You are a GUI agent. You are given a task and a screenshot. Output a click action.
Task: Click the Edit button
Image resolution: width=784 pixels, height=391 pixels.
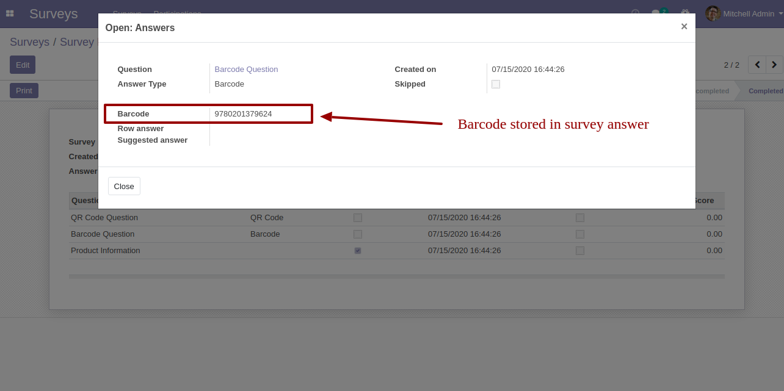23,65
